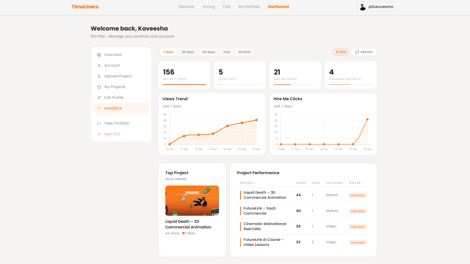Click the user avatar picture in header
The width and height of the screenshot is (470, 264).
click(x=363, y=7)
